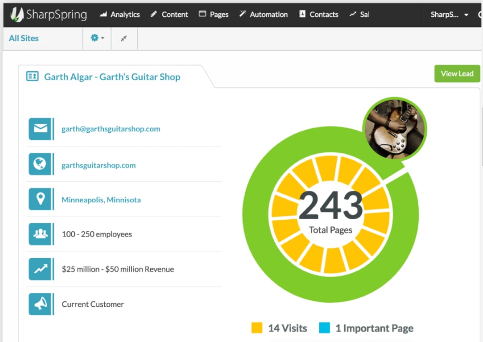The height and width of the screenshot is (342, 483).
Task: Click the revenue trend chart icon
Action: (41, 269)
